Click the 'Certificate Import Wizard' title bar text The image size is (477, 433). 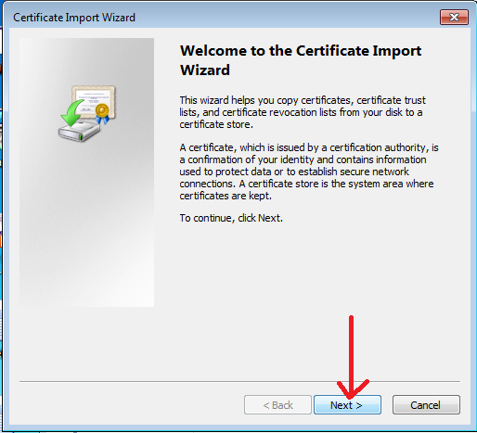[74, 18]
